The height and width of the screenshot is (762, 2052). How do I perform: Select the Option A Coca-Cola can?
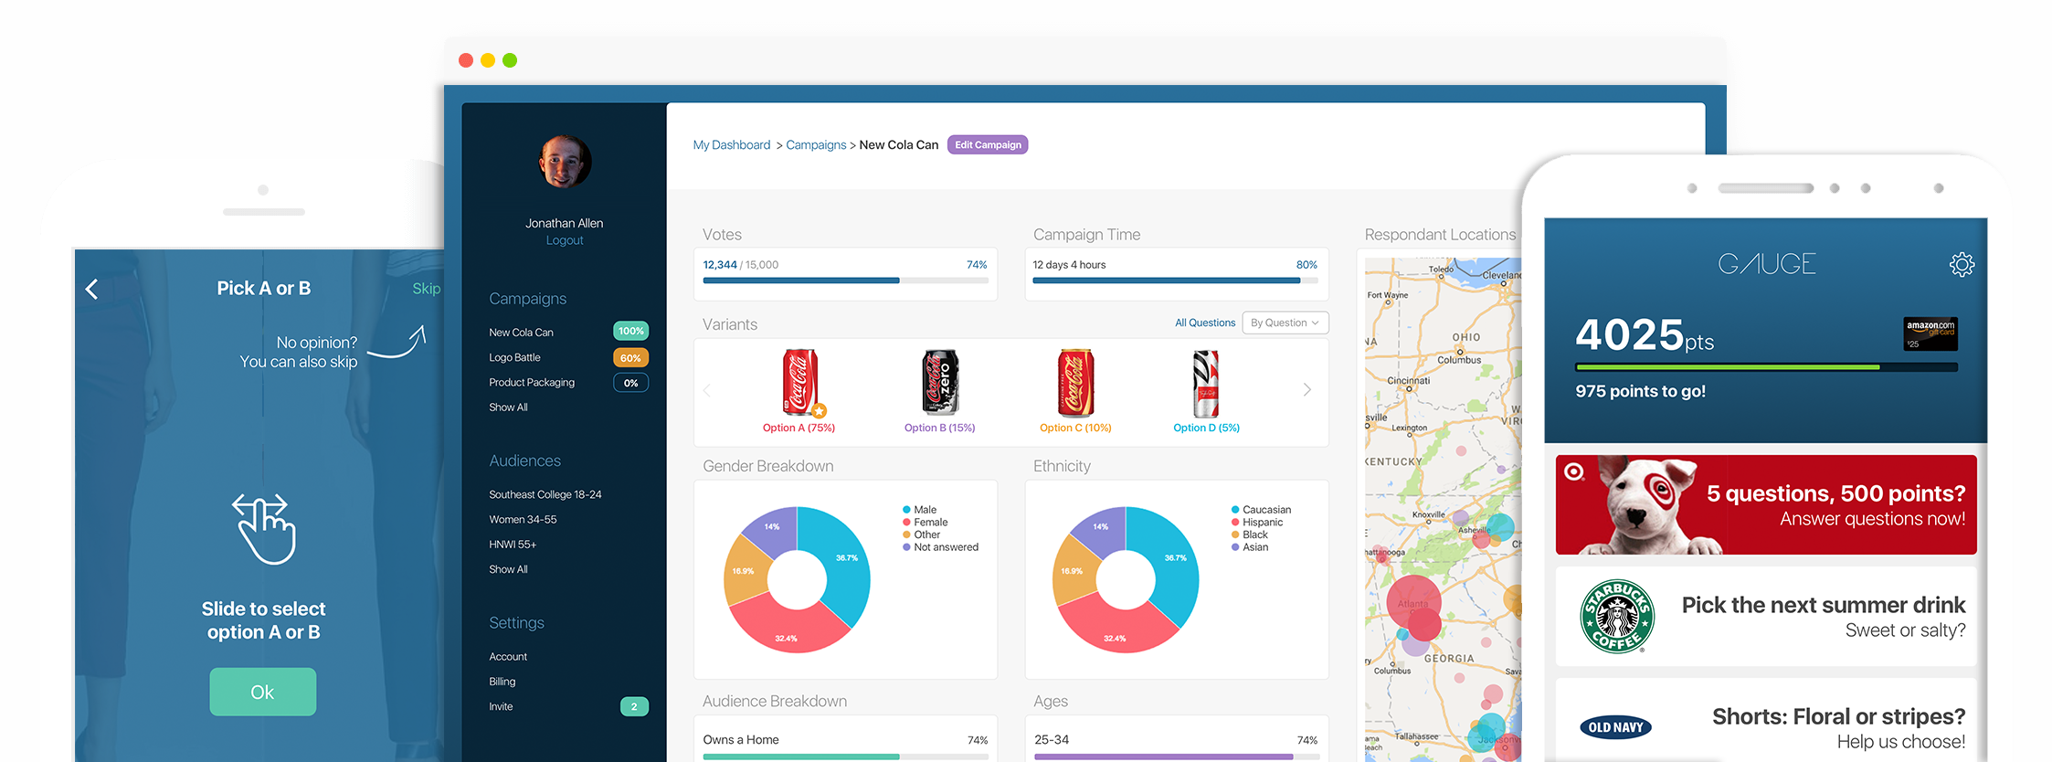click(799, 383)
